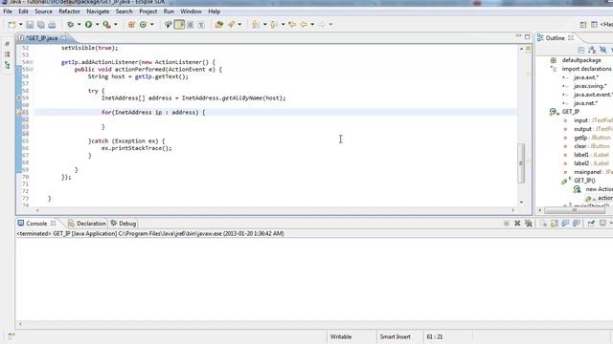Click the Save All toolbar icon

point(40,25)
